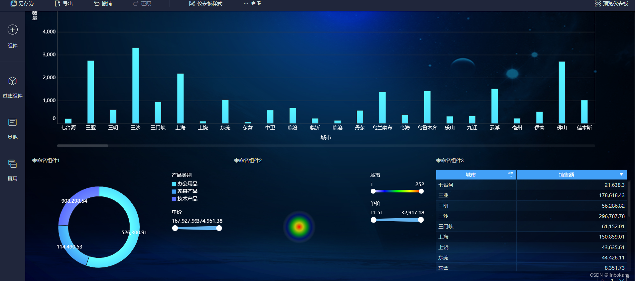Image resolution: width=635 pixels, height=281 pixels.
Task: Click the right handle of 城市 color slider
Action: (x=421, y=191)
